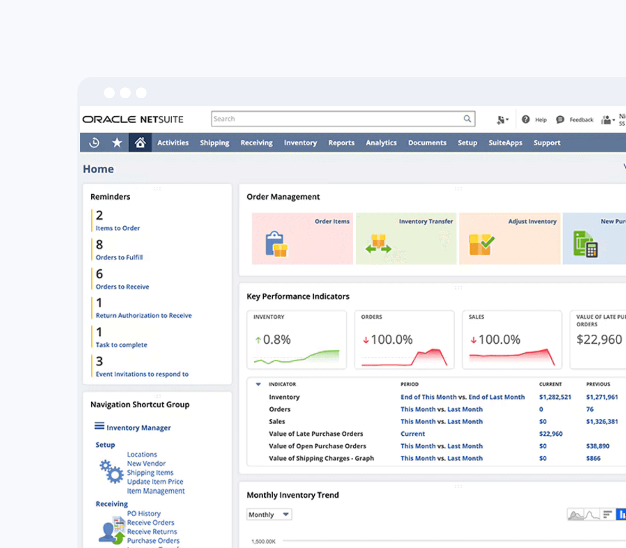Open the Receive Orders link
Image resolution: width=626 pixels, height=548 pixels.
tap(151, 523)
